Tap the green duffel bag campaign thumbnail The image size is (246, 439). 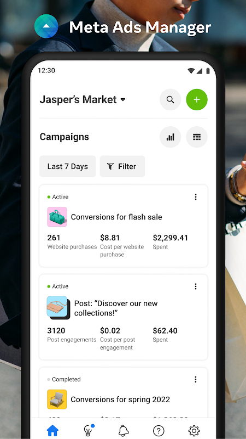(x=57, y=217)
